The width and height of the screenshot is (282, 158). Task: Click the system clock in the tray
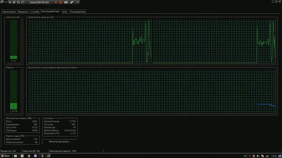point(274,156)
